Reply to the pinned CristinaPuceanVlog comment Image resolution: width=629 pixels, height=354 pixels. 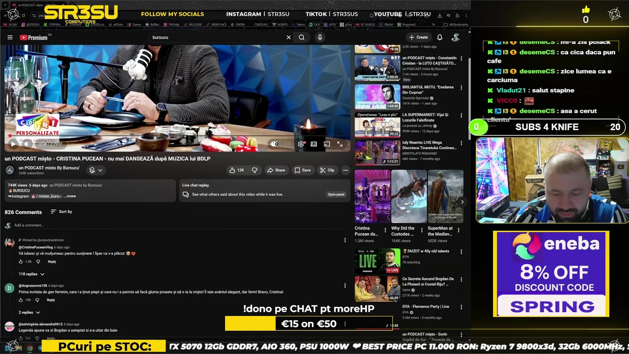52,262
